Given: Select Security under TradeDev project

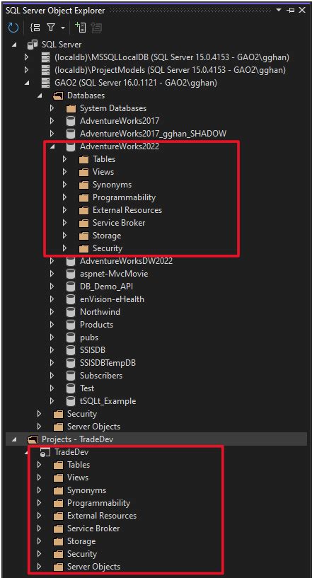Looking at the screenshot, I should tap(82, 554).
